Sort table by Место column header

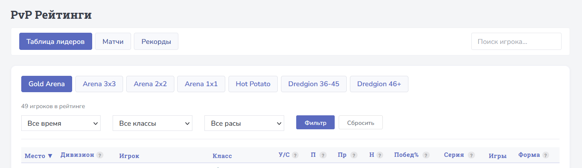(38, 156)
